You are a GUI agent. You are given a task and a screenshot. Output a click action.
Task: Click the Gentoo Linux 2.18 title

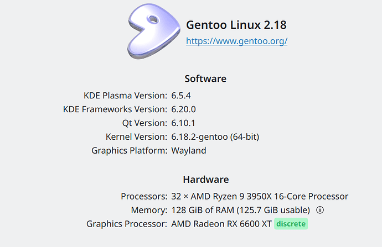[236, 25]
